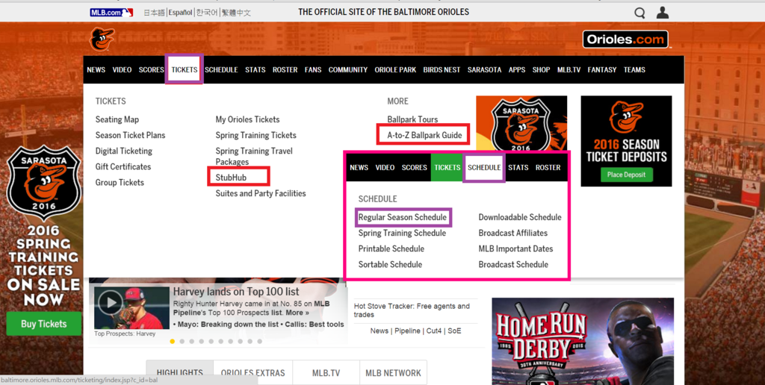Open Broadcast Schedule link
Screen dimensions: 765x385
tap(513, 264)
